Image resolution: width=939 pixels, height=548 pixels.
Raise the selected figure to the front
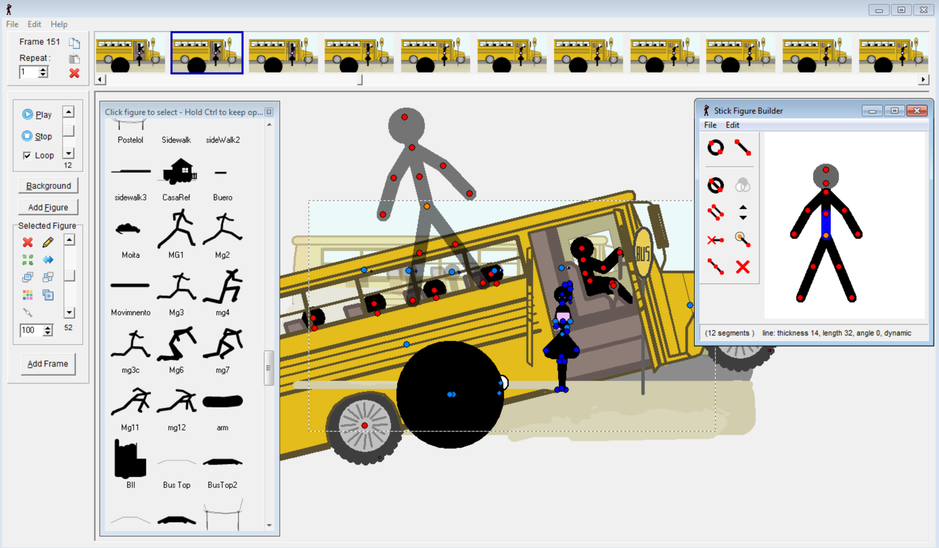(x=27, y=277)
